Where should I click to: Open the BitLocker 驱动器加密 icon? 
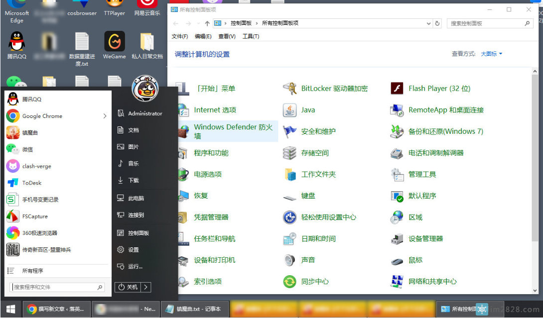click(x=289, y=89)
